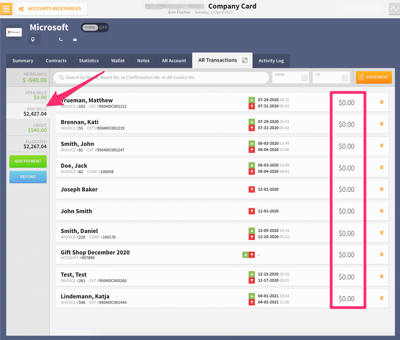Expand the Joseph Baker transaction row
400x340 pixels.
tap(382, 189)
